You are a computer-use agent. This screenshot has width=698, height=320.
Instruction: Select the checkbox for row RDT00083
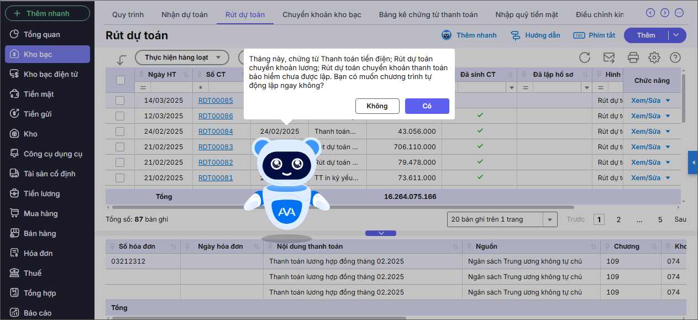120,147
